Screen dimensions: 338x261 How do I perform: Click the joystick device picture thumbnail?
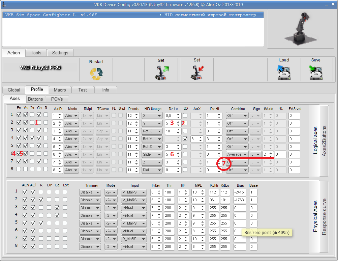(x=300, y=28)
